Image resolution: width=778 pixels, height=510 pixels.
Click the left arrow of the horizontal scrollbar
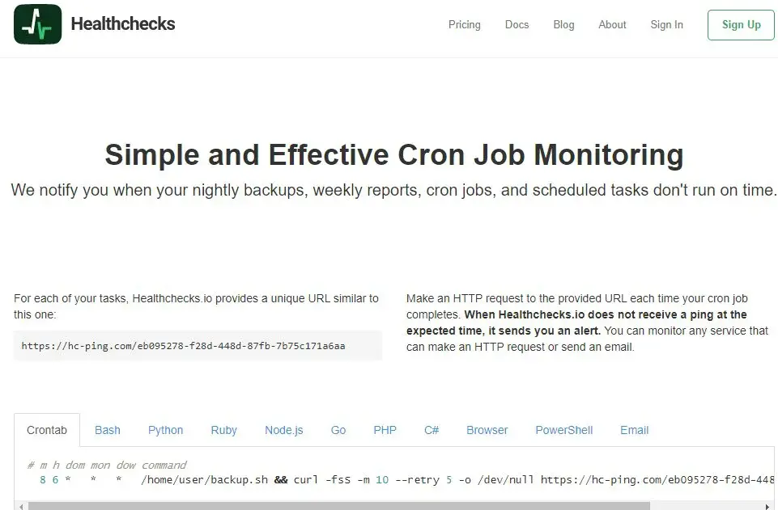tap(21, 507)
